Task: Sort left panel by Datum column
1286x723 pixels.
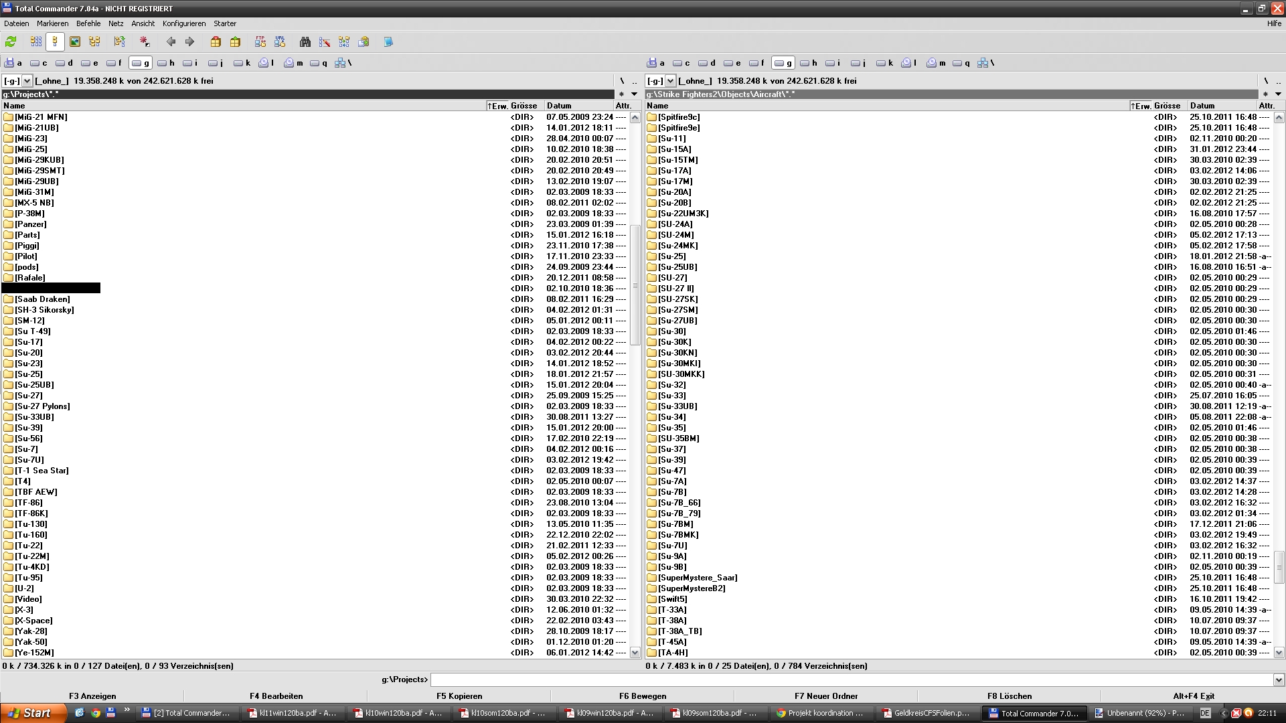Action: click(x=579, y=106)
